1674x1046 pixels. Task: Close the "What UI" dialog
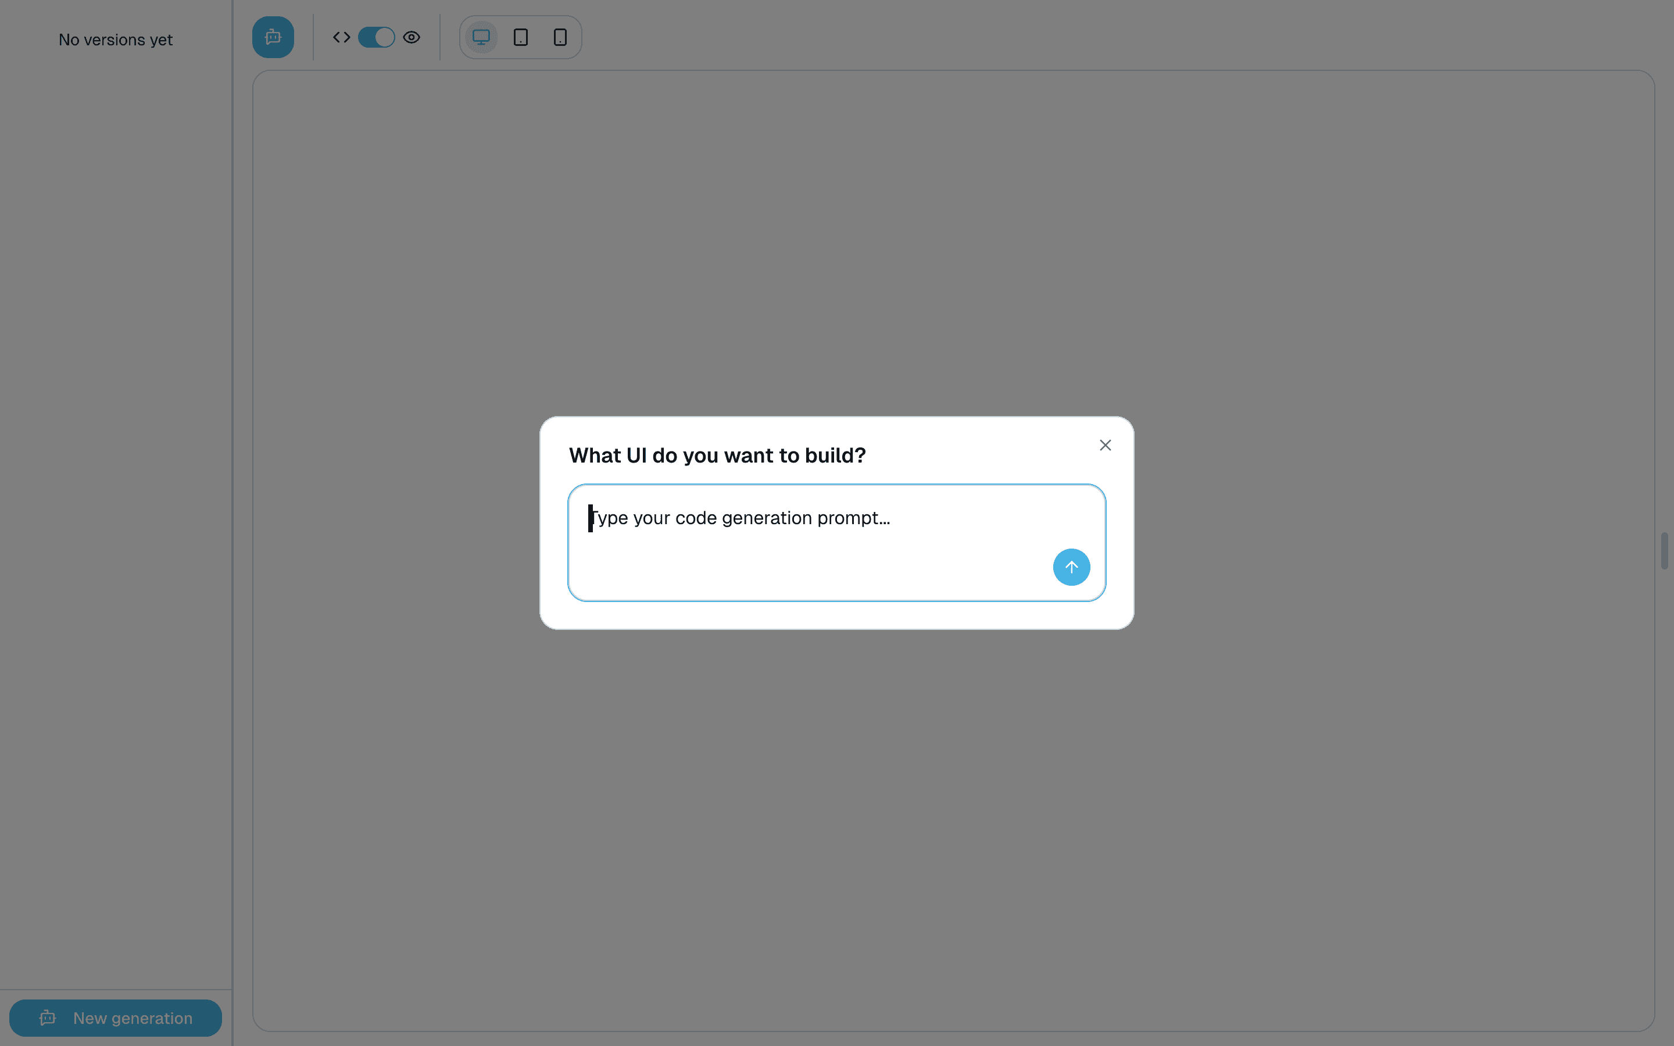click(x=1105, y=446)
